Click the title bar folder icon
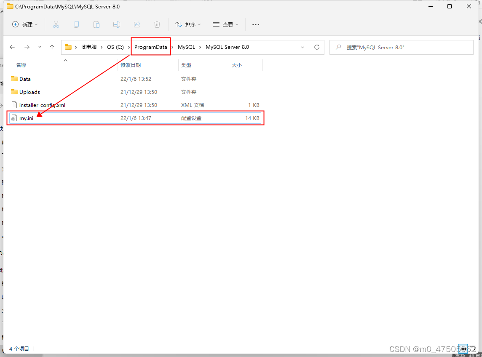The image size is (482, 357). [10, 6]
